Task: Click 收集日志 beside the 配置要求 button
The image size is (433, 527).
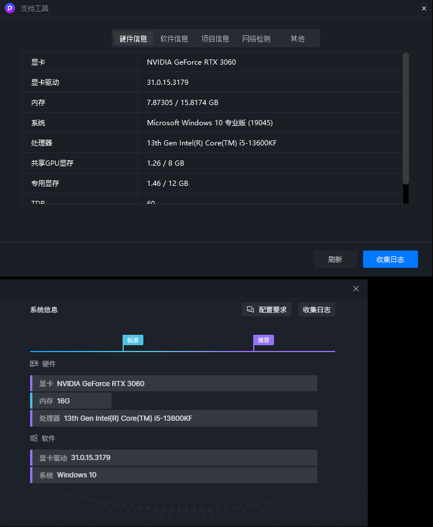Action: click(317, 309)
